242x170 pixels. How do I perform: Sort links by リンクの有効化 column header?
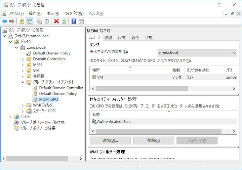point(204,70)
